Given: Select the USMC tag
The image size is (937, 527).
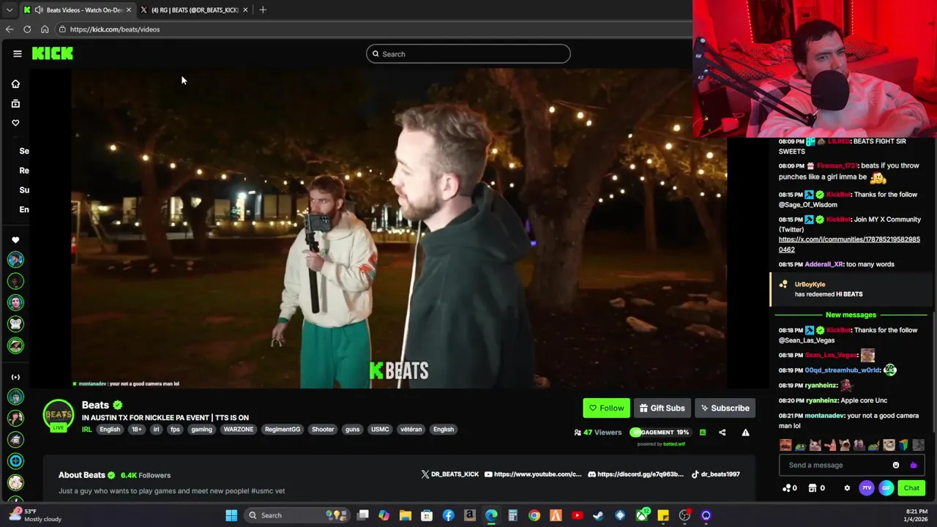Looking at the screenshot, I should click(x=380, y=430).
